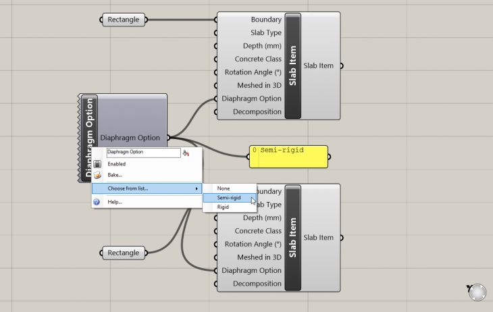Screen dimensions: 493x312
Task: Select Semi-rigid from the list
Action: [230, 198]
